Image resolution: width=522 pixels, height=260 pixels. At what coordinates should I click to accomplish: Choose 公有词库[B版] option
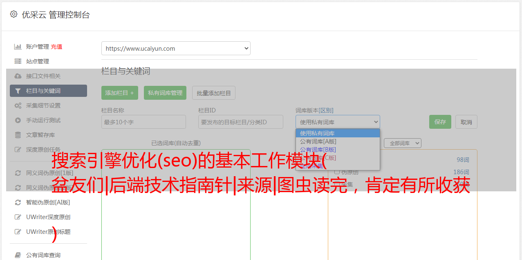(x=338, y=150)
